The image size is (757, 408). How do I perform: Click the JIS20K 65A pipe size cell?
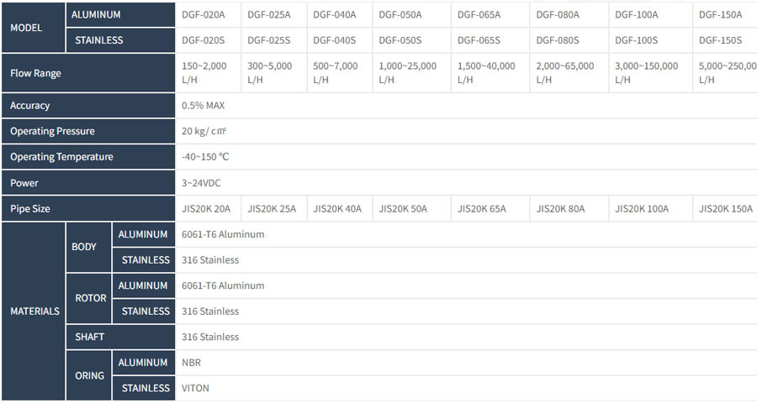(490, 208)
